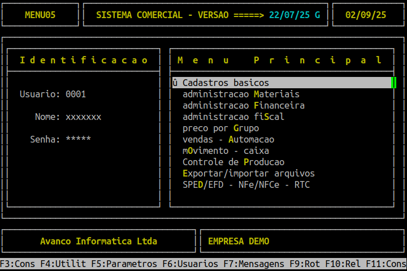Click the Nome field showing xxxxxxx

(83, 117)
